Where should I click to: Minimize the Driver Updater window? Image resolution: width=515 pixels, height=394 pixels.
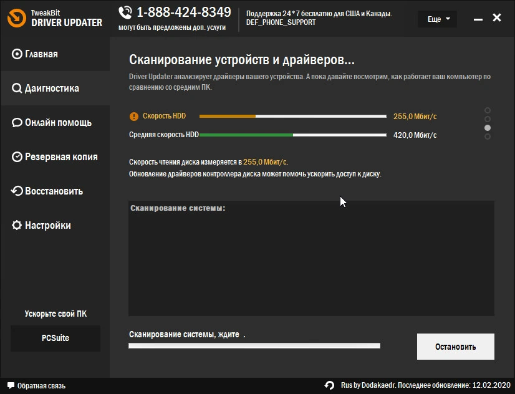[x=478, y=19]
